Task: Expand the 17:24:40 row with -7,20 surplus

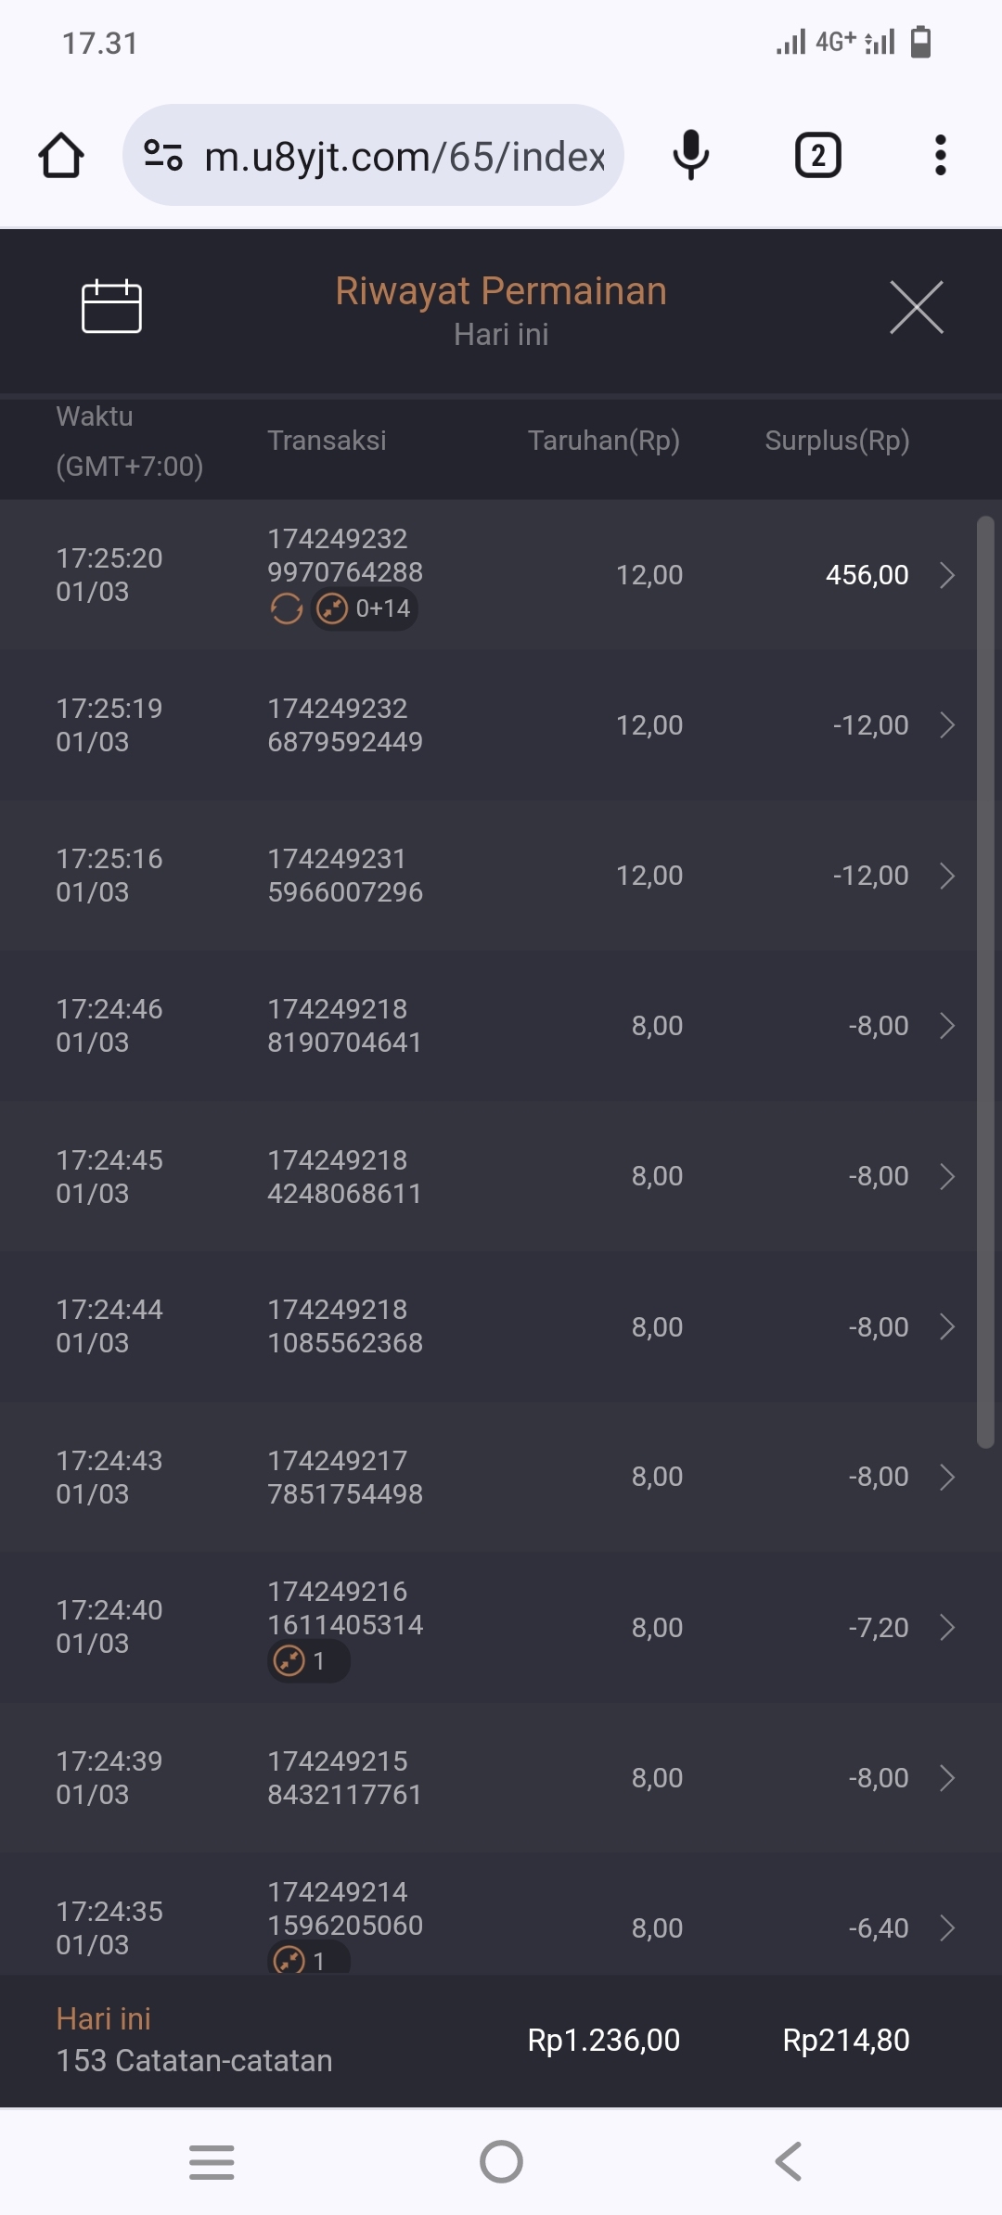Action: click(x=946, y=1628)
